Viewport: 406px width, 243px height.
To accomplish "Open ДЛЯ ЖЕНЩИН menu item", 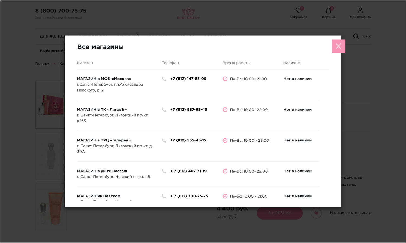I will pyautogui.click(x=52, y=36).
